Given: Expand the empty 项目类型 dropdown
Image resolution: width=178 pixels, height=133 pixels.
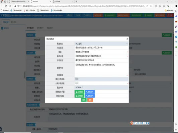Looking at the screenshot, I should [x=101, y=75].
